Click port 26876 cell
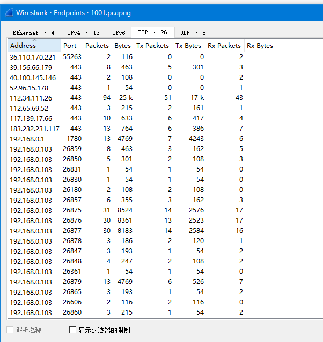This screenshot has width=323, height=342. pos(72,220)
